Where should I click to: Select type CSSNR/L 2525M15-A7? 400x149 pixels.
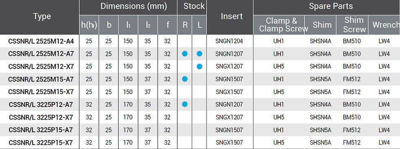[x=41, y=79]
